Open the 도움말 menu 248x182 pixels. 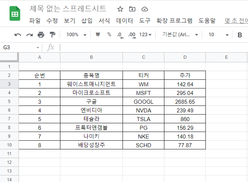point(207,21)
